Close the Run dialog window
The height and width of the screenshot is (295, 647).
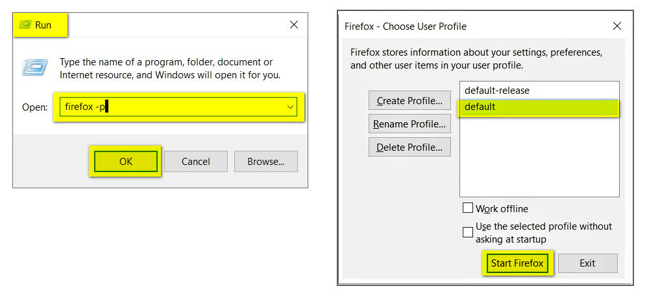click(x=293, y=25)
